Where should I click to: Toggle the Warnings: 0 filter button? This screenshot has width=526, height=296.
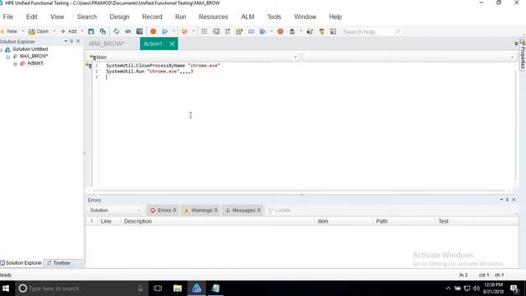tap(201, 210)
